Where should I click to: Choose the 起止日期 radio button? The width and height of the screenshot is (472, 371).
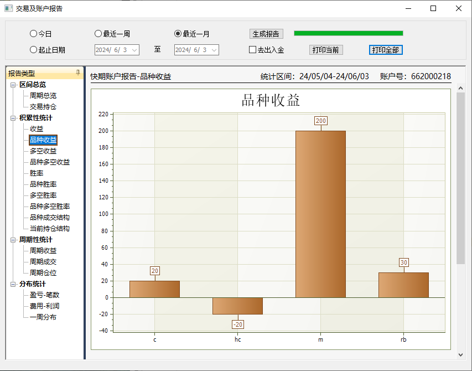pos(33,50)
